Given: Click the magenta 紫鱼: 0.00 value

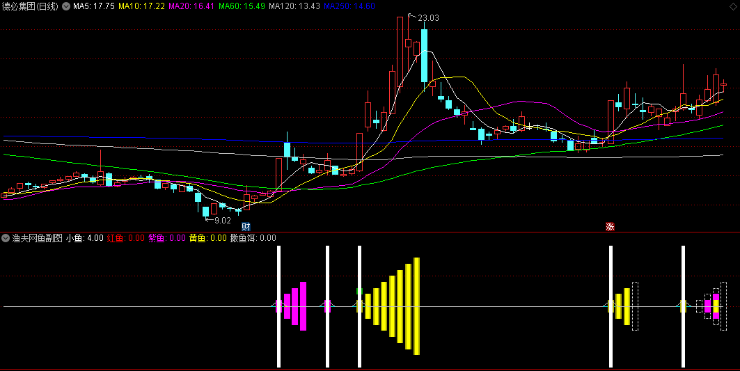Looking at the screenshot, I should [167, 238].
